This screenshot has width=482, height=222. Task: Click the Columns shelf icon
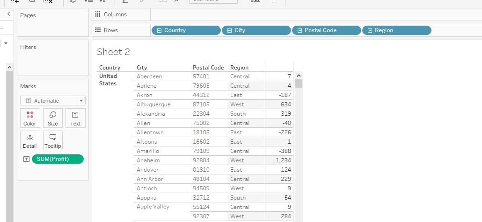(98, 14)
